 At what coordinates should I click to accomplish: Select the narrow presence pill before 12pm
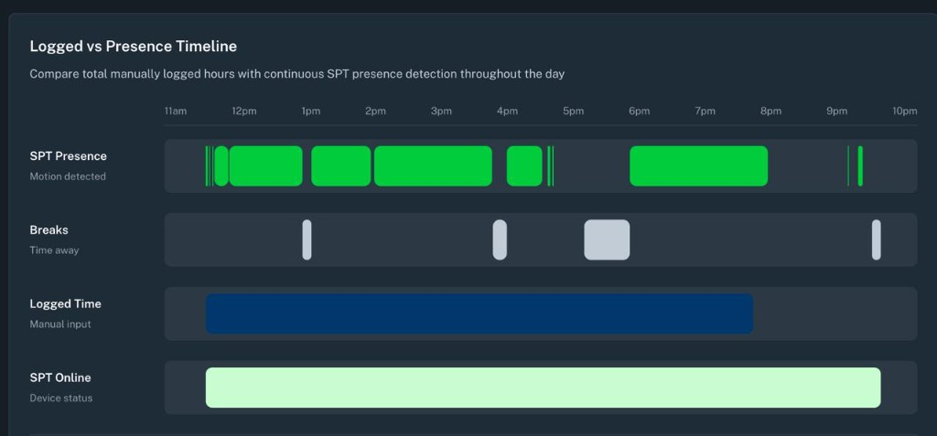(x=221, y=166)
